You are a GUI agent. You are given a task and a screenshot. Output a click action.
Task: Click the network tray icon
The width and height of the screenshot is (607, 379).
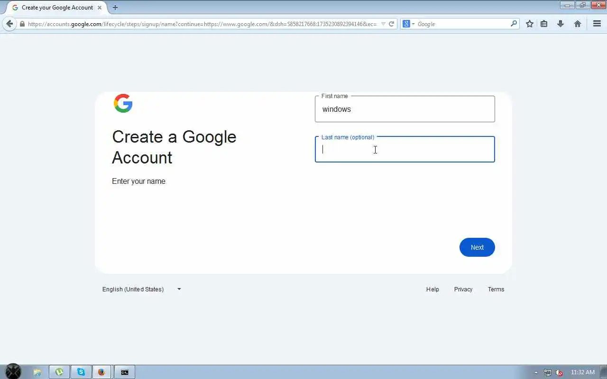pos(548,372)
